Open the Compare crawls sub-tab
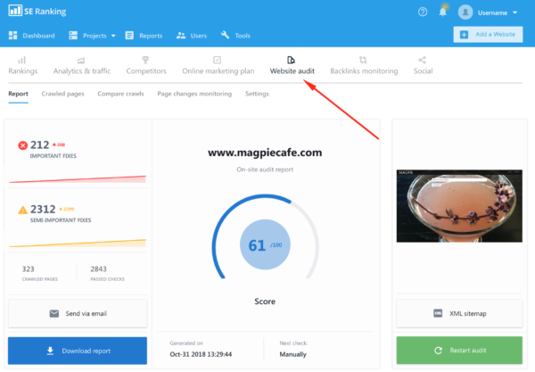The image size is (535, 372). [120, 94]
